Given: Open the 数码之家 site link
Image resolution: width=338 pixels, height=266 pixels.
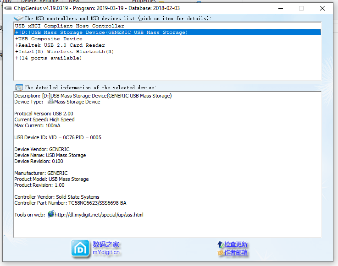Looking at the screenshot, I should pyautogui.click(x=106, y=244).
